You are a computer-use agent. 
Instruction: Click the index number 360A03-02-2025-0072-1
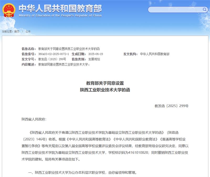click(54, 54)
